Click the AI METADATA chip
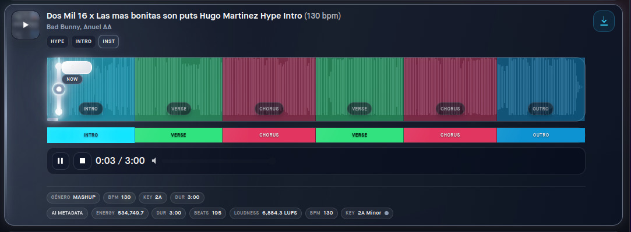Image resolution: width=631 pixels, height=232 pixels. coord(68,213)
